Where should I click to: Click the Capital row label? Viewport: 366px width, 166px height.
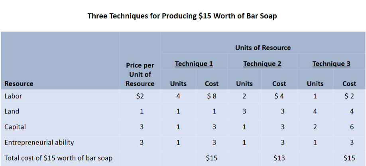[x=15, y=127]
